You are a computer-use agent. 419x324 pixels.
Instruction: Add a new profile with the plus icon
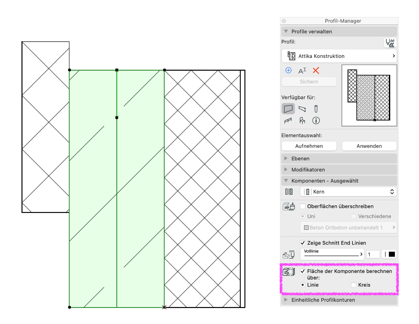(x=288, y=70)
